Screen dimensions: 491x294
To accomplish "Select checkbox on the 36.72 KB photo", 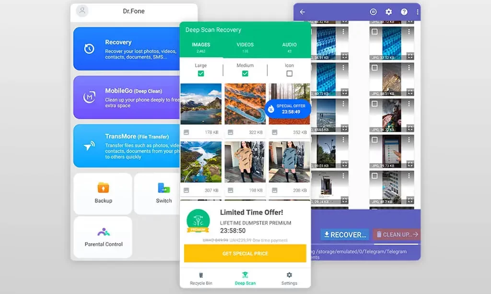I will click(374, 104).
